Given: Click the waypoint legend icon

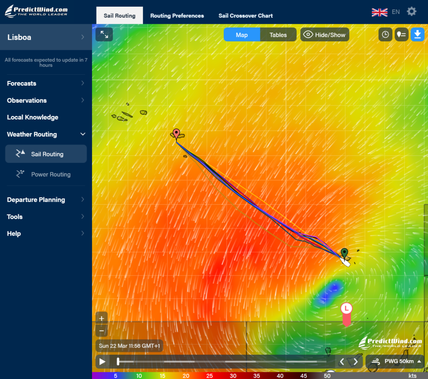Looking at the screenshot, I should (x=401, y=35).
